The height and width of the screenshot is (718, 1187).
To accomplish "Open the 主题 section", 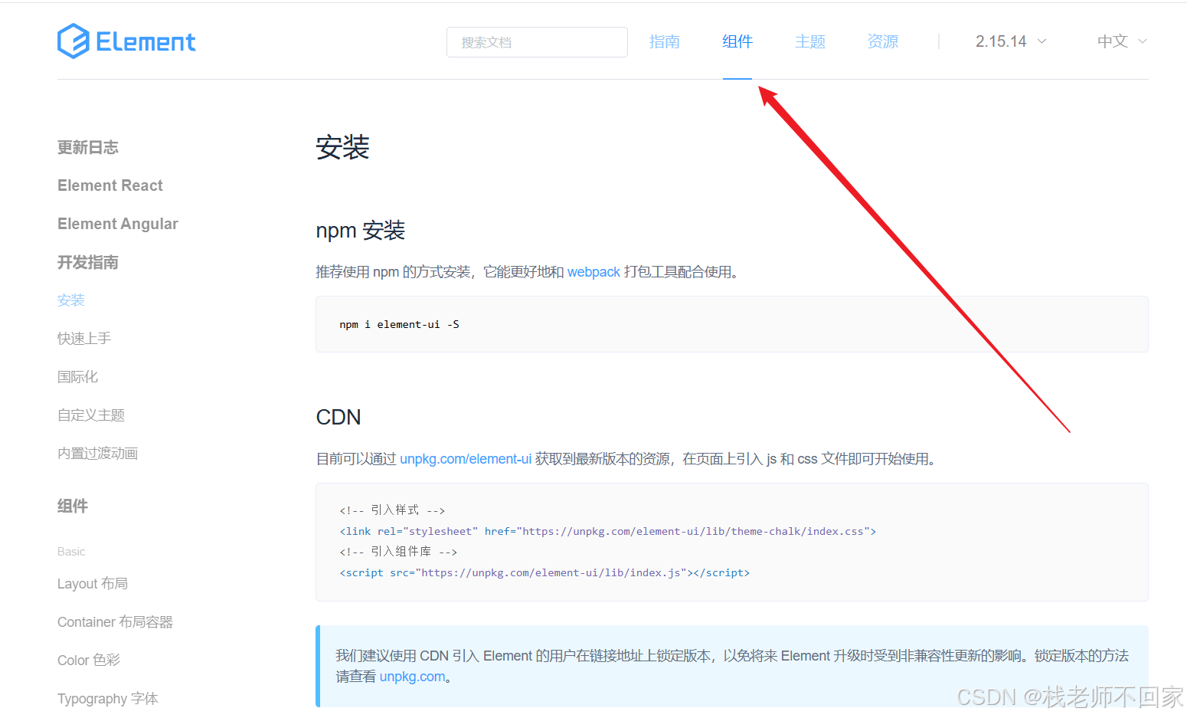I will pyautogui.click(x=809, y=41).
